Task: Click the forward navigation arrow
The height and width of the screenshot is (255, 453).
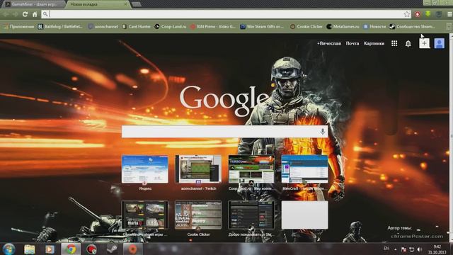Action: click(x=15, y=14)
